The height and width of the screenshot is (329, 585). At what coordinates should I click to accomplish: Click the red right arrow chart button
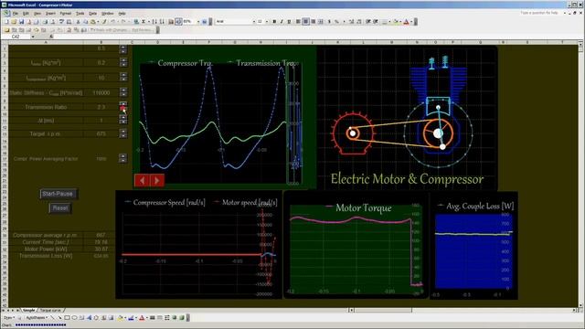[157, 180]
